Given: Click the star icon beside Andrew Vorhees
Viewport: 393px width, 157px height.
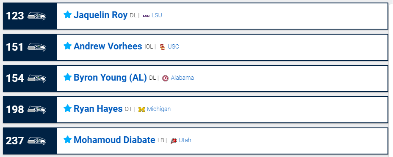Looking at the screenshot, I should tap(67, 46).
